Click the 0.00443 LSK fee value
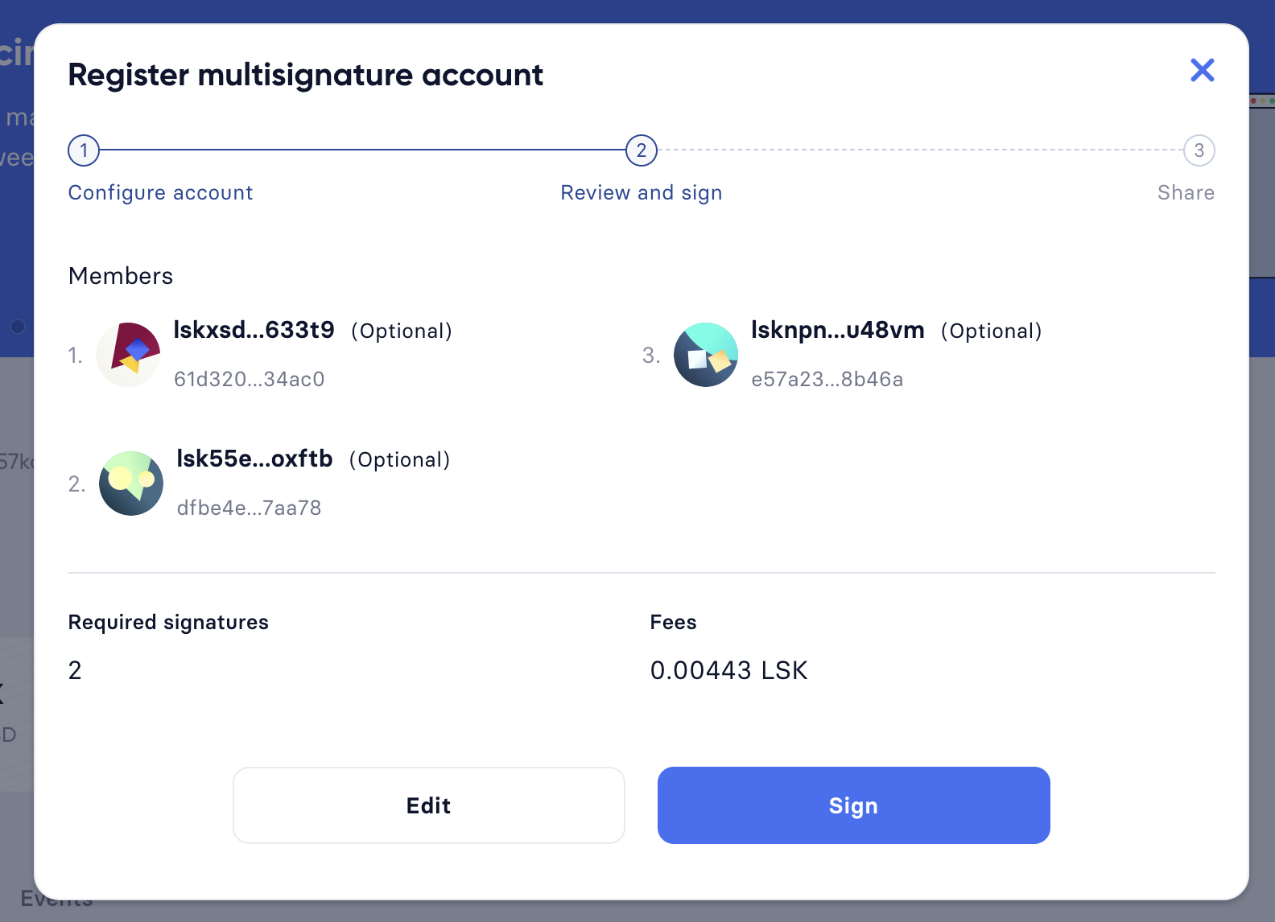The image size is (1275, 922). [x=728, y=670]
